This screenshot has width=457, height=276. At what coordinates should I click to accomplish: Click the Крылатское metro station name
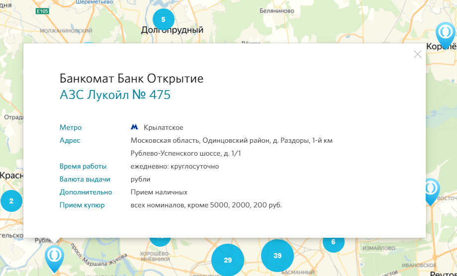click(164, 127)
